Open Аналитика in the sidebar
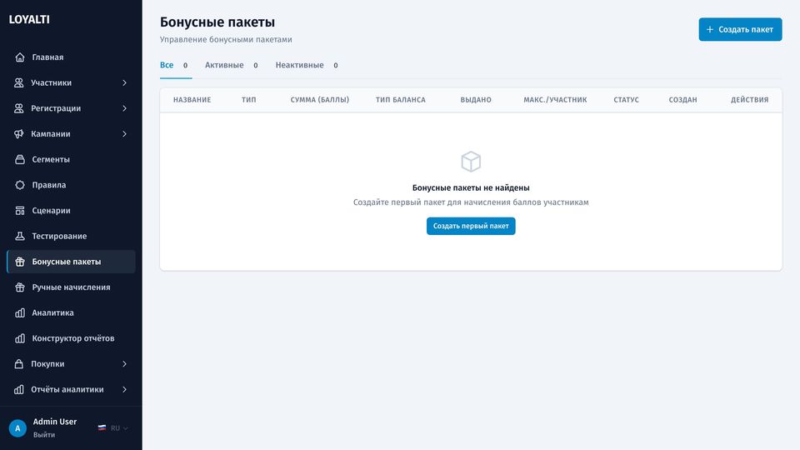Image resolution: width=800 pixels, height=450 pixels. click(x=71, y=312)
